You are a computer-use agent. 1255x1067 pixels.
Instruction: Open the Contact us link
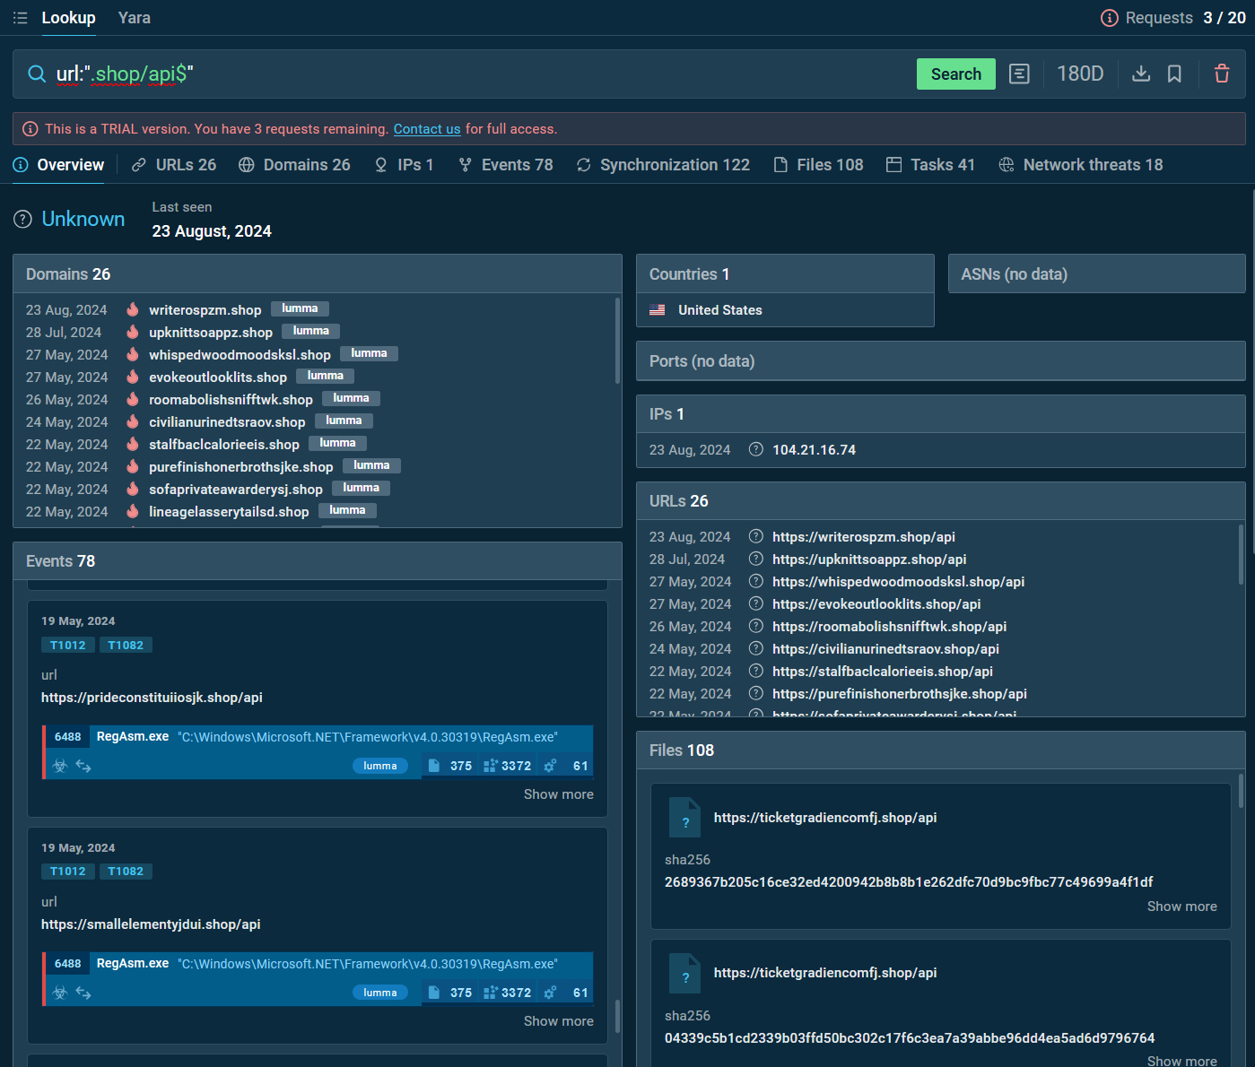[426, 128]
